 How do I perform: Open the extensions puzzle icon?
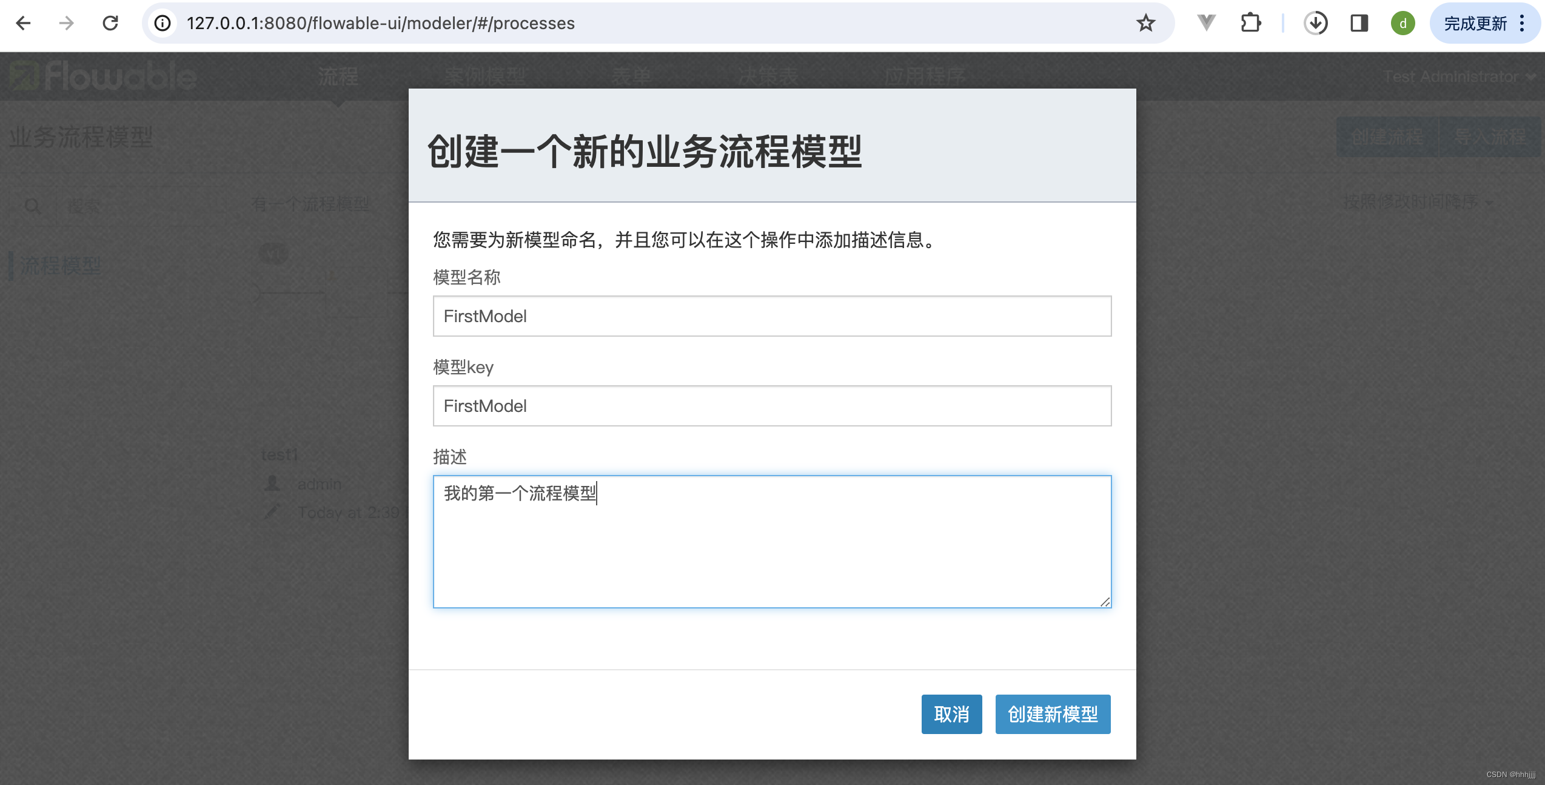coord(1251,23)
